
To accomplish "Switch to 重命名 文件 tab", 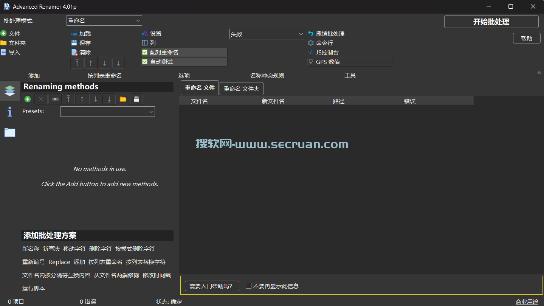I will pyautogui.click(x=200, y=88).
